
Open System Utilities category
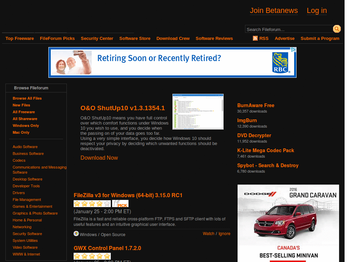tap(25, 241)
